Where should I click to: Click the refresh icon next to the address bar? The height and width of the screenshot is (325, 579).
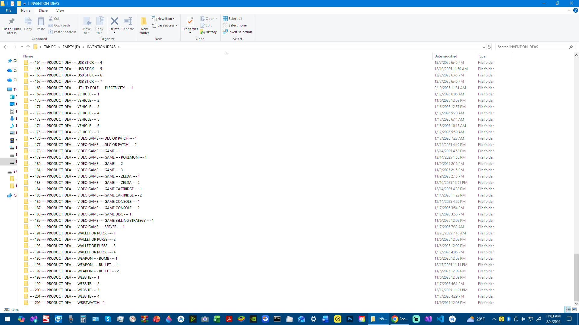[x=489, y=47]
